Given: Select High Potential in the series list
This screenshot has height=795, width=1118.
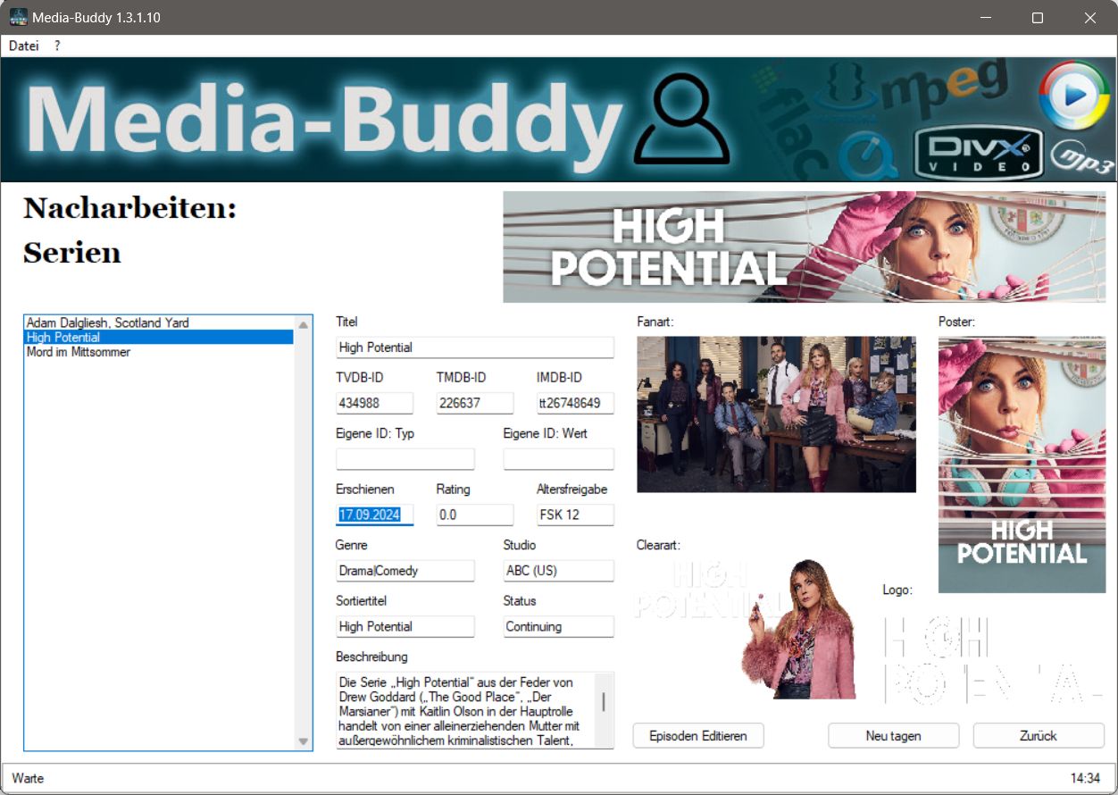Looking at the screenshot, I should pyautogui.click(x=160, y=338).
